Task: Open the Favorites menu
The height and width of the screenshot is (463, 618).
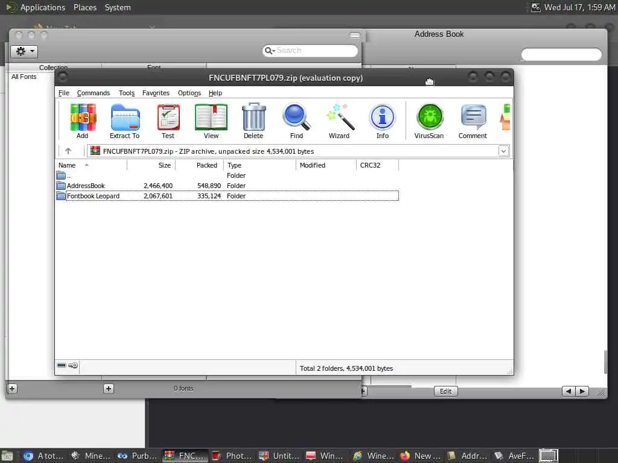Action: (x=156, y=93)
